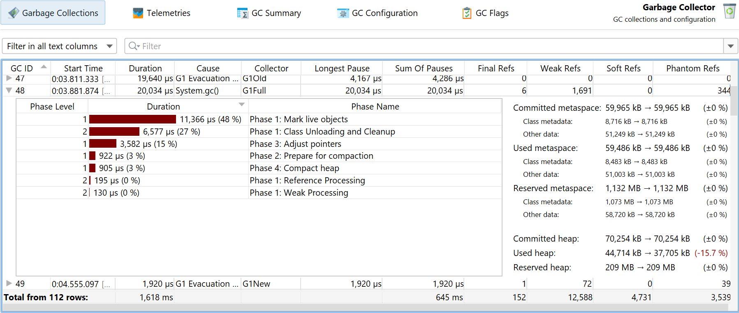Viewport: 739px width, 313px height.
Task: Click the total pause sum 645 ms
Action: coord(449,297)
